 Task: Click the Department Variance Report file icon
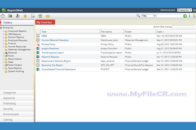(x=38, y=61)
